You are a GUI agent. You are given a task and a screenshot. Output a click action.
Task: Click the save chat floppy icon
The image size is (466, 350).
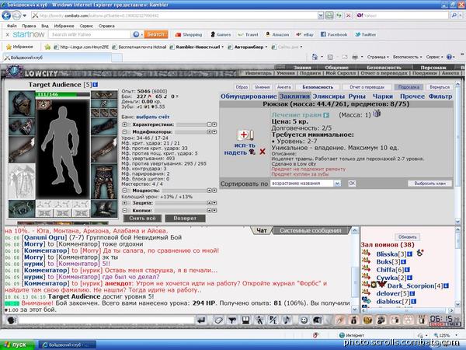click(x=245, y=320)
